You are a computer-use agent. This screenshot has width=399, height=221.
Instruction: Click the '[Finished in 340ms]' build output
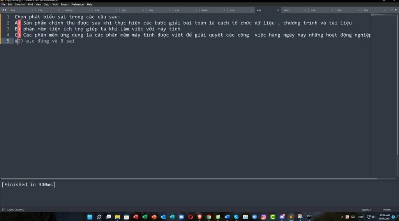point(28,185)
